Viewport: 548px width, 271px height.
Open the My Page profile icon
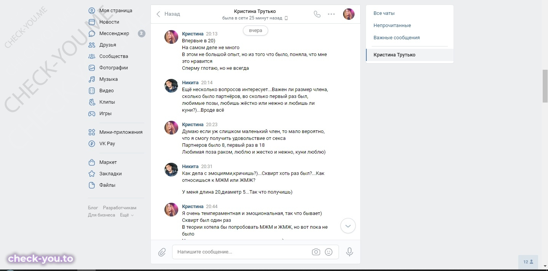(92, 11)
